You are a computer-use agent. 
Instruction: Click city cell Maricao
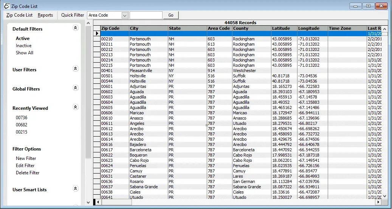click(x=149, y=113)
